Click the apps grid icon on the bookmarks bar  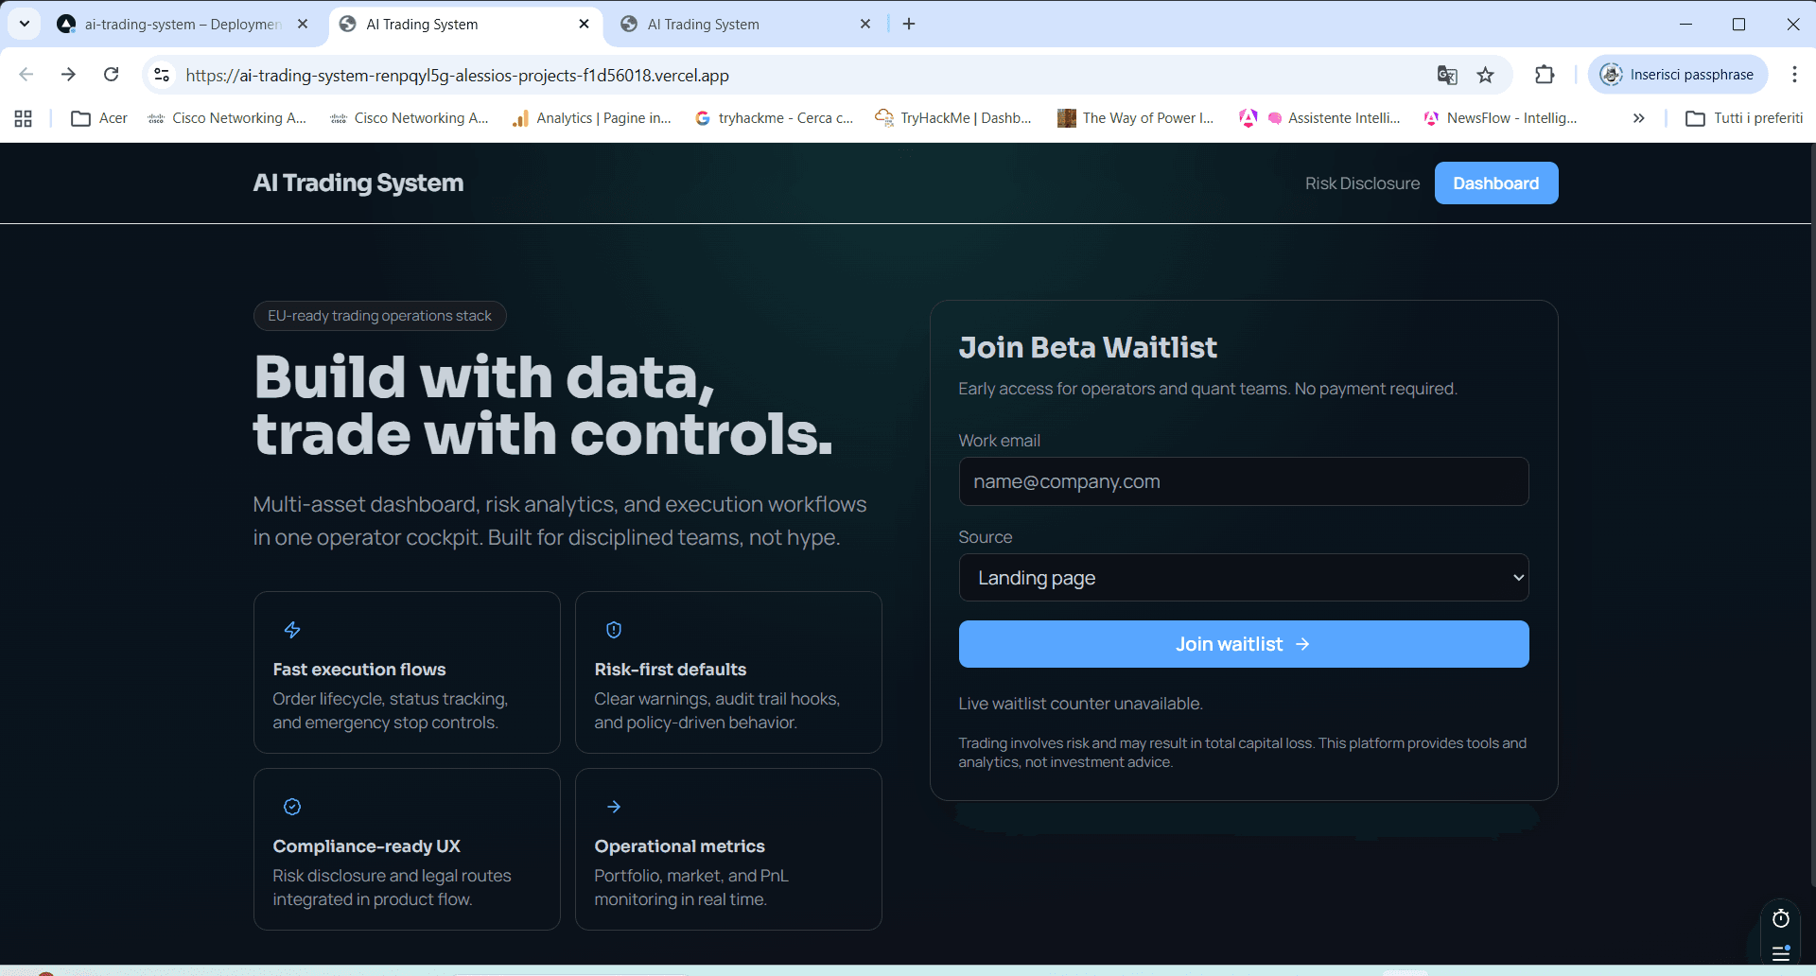coord(23,118)
